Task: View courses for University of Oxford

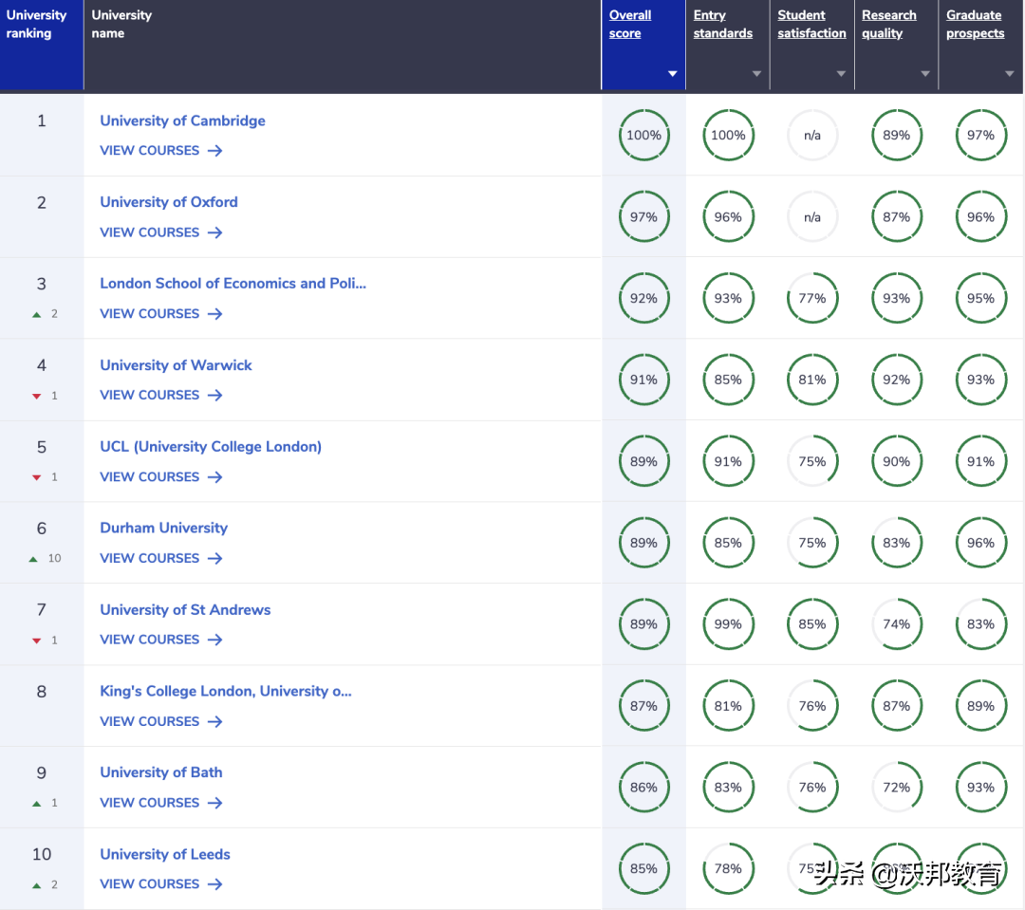Action: (160, 232)
